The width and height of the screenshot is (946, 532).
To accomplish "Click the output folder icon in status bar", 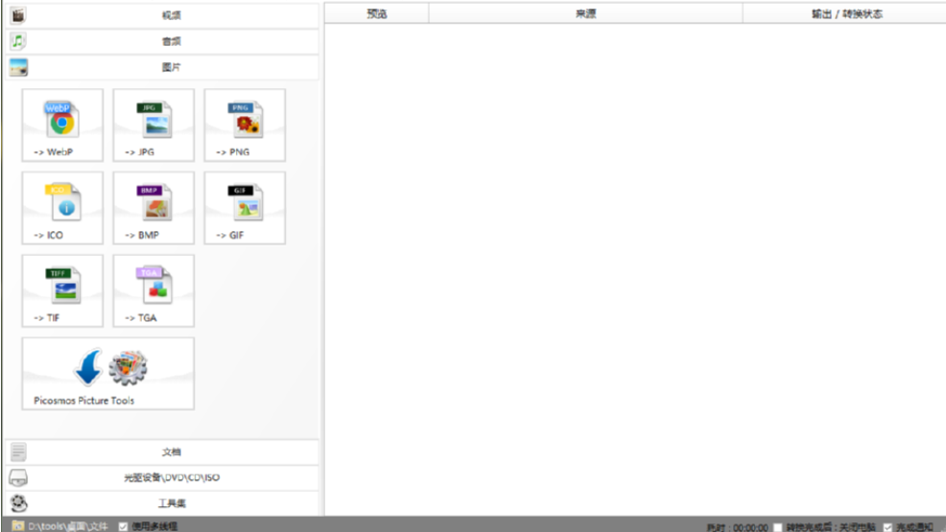I will pos(18,526).
